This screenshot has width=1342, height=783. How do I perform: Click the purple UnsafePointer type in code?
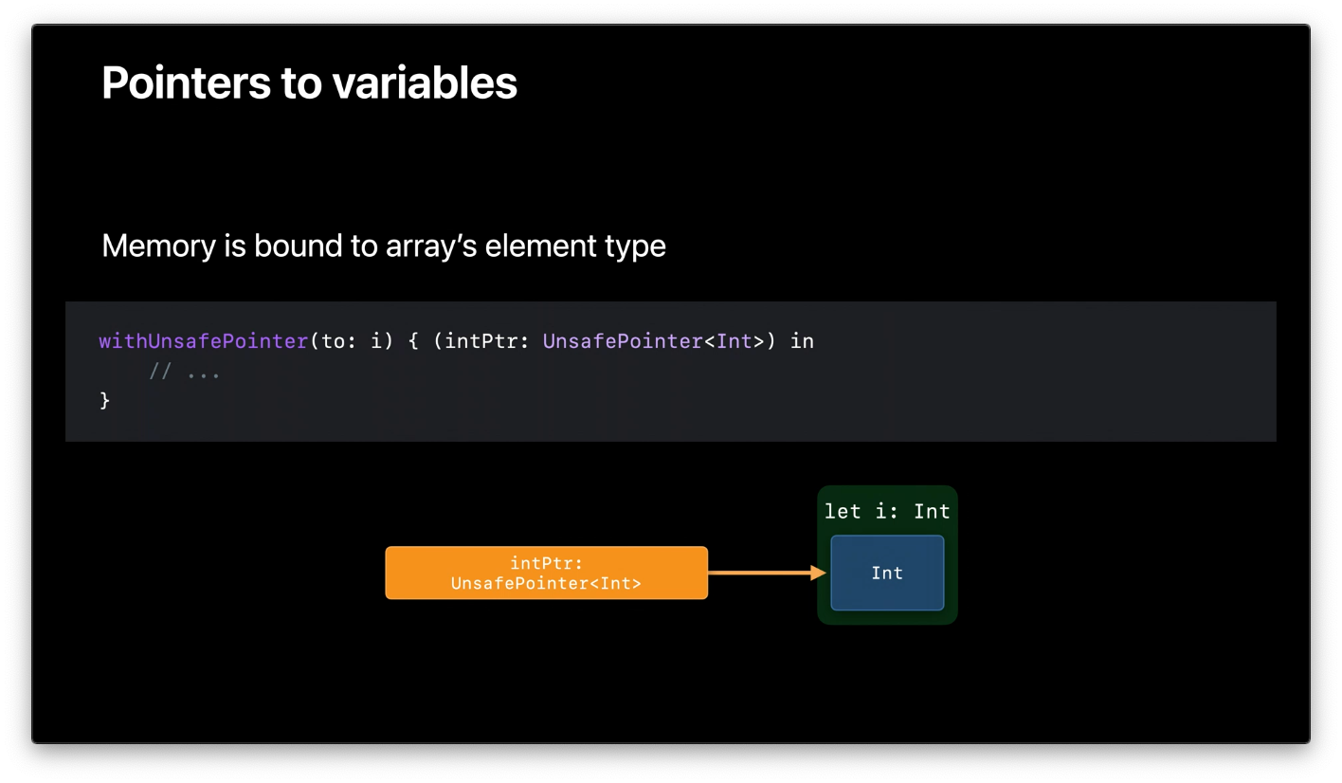[623, 341]
